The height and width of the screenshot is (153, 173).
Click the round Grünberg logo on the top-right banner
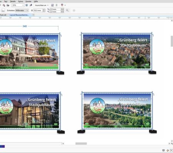pos(97,47)
